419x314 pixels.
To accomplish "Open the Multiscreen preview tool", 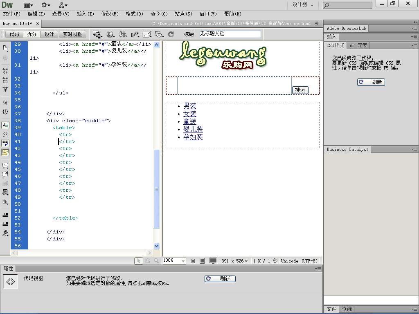I will pos(97,34).
